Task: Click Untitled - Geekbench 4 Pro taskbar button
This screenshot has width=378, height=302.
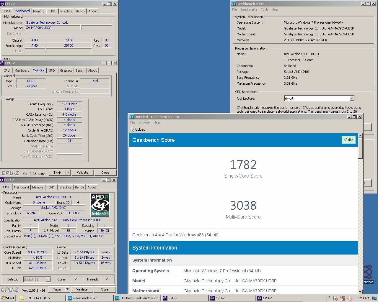Action: (x=137, y=298)
